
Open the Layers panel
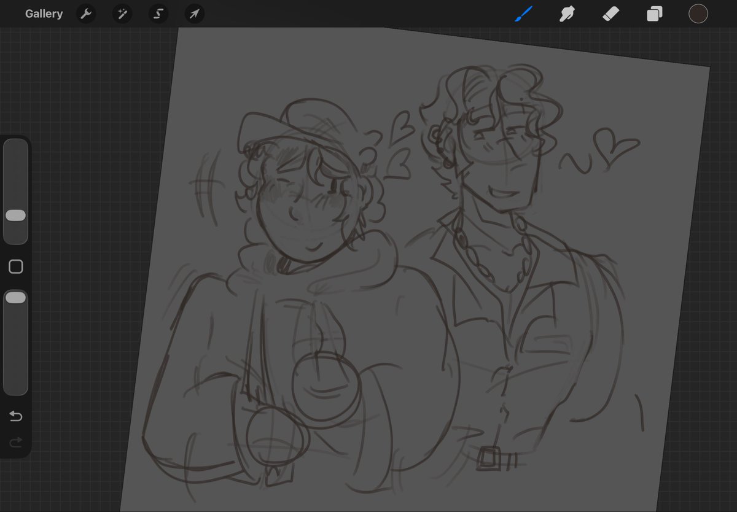pyautogui.click(x=655, y=14)
